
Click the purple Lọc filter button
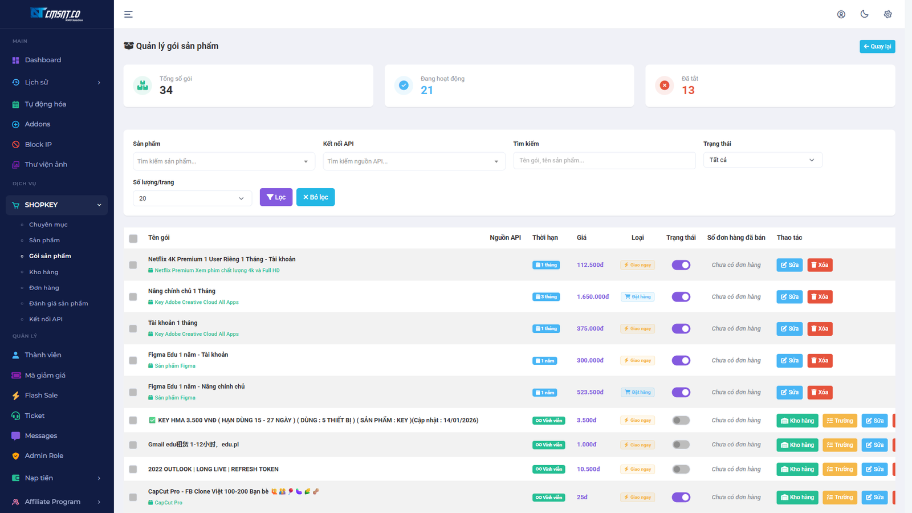coord(276,197)
